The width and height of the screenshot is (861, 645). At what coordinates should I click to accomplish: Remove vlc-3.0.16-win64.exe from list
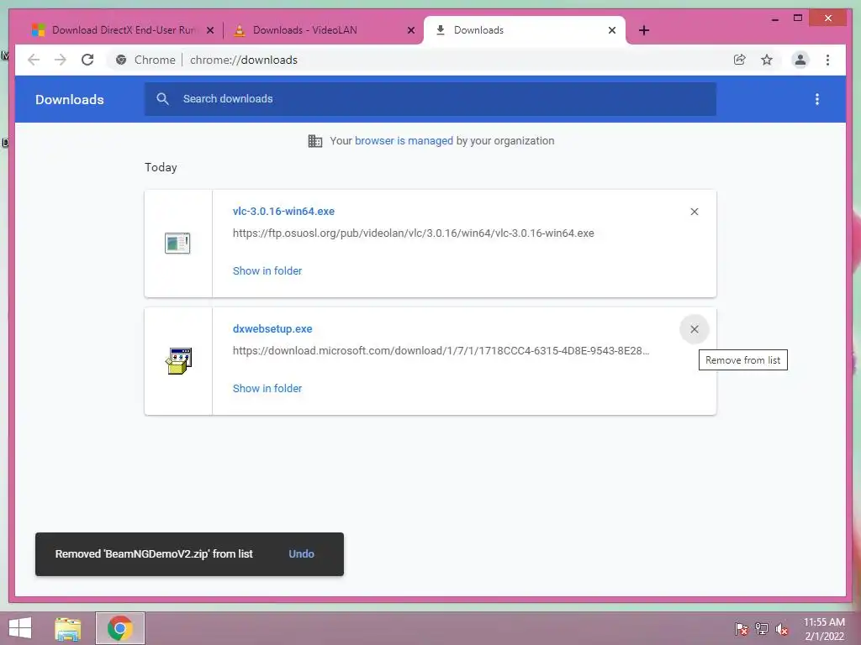694,212
